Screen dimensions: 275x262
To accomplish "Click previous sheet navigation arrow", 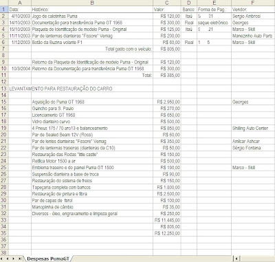I will [x=8, y=259].
